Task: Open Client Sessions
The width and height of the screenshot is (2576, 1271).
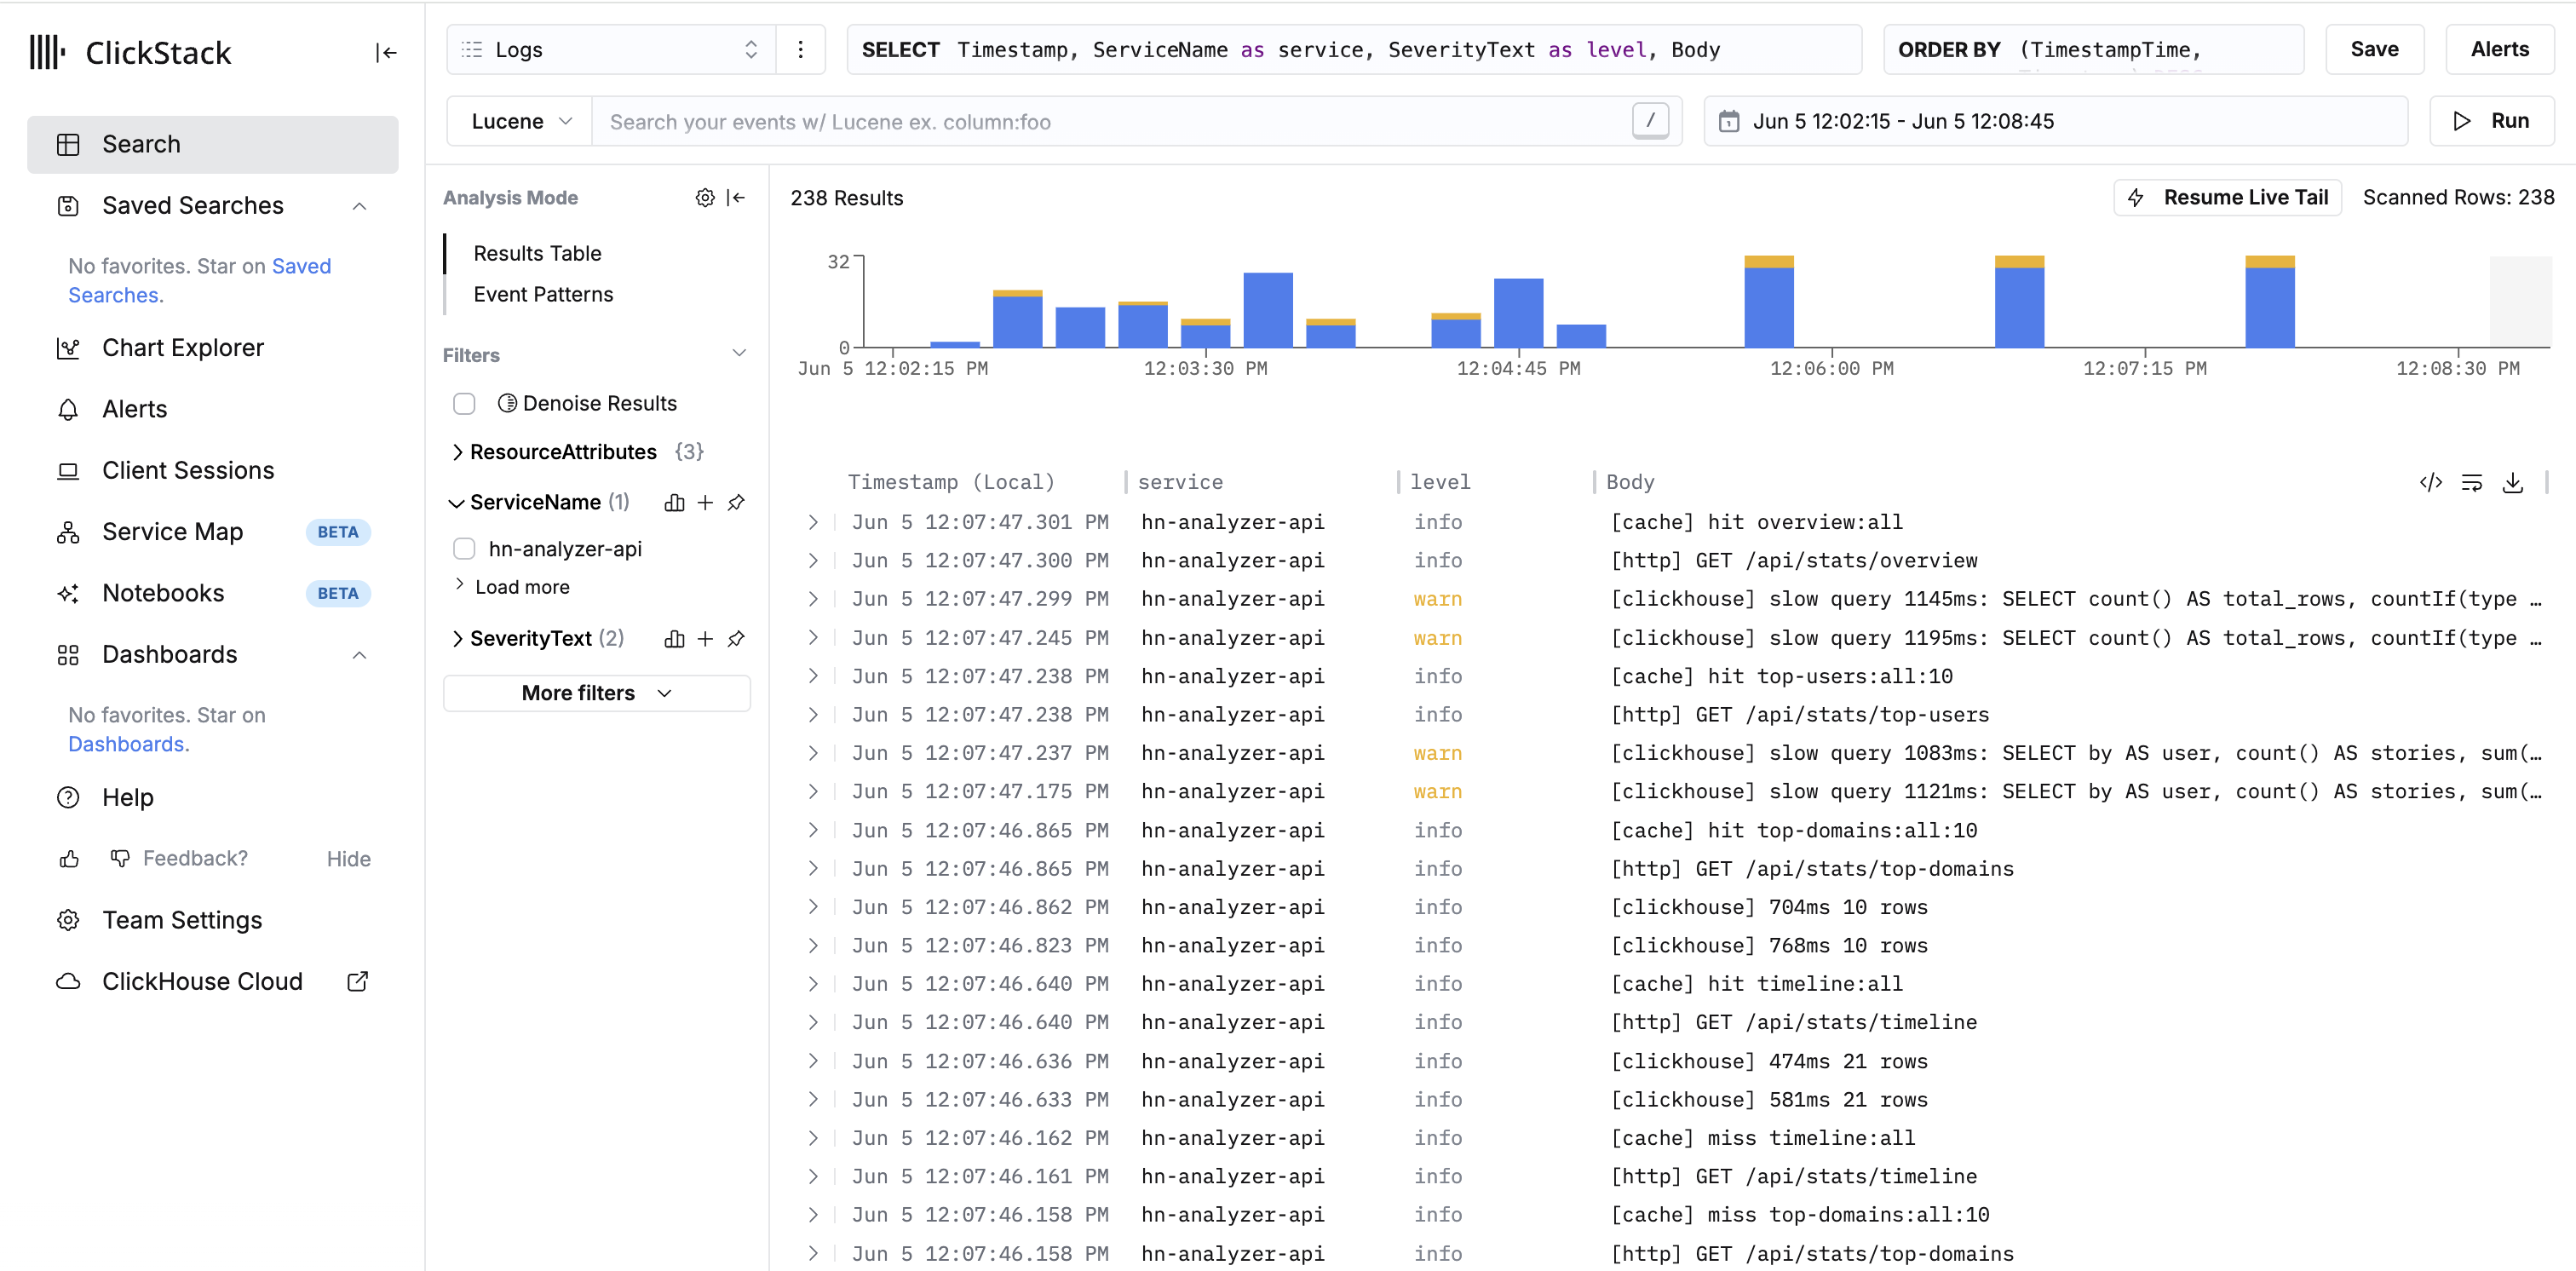Action: 212,470
